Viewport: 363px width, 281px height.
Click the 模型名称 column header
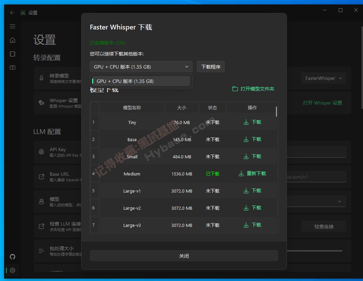click(x=132, y=108)
